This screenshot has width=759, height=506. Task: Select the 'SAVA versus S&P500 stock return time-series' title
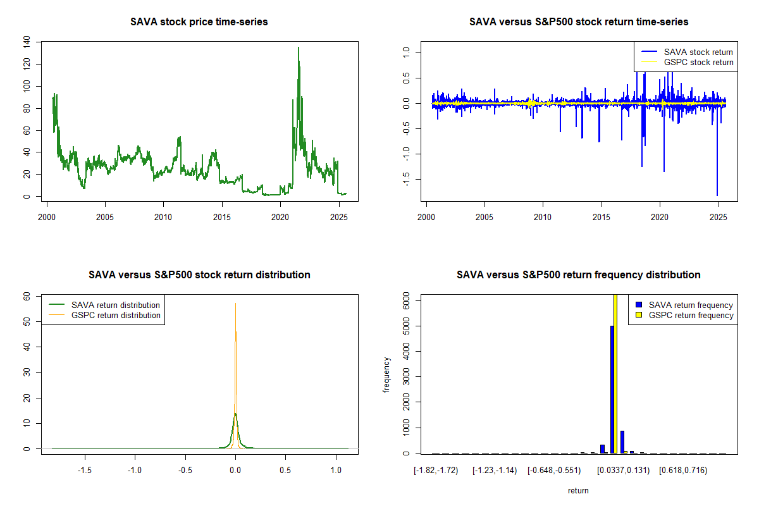click(579, 22)
